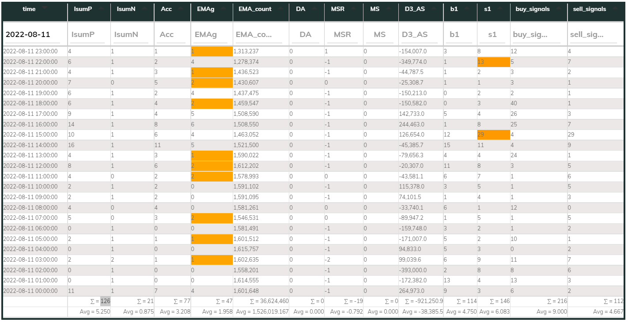Click the MSR cell showing -2
Image resolution: width=628 pixels, height=322 pixels.
pyautogui.click(x=344, y=259)
